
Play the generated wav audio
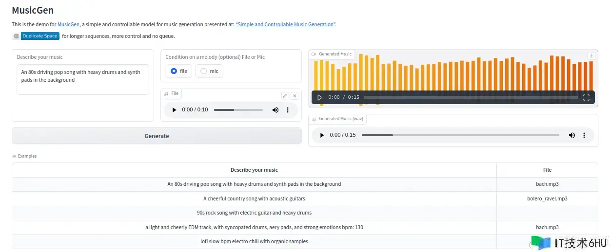click(322, 135)
